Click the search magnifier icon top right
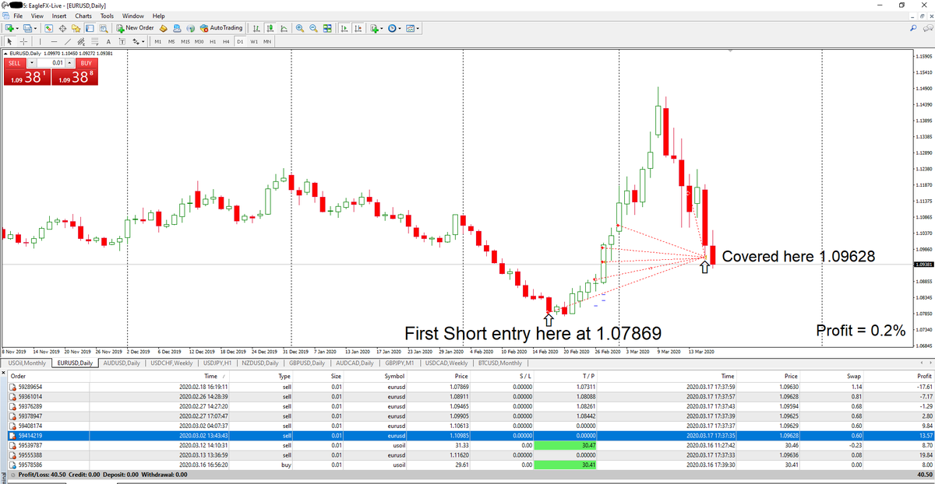 pos(915,28)
